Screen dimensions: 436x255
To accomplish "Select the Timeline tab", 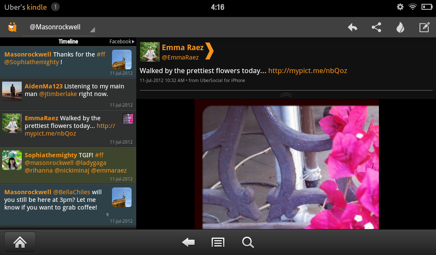I will tap(68, 41).
